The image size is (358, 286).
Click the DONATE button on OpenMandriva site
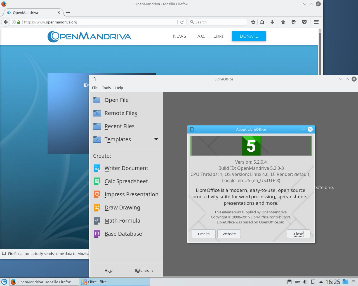click(249, 36)
